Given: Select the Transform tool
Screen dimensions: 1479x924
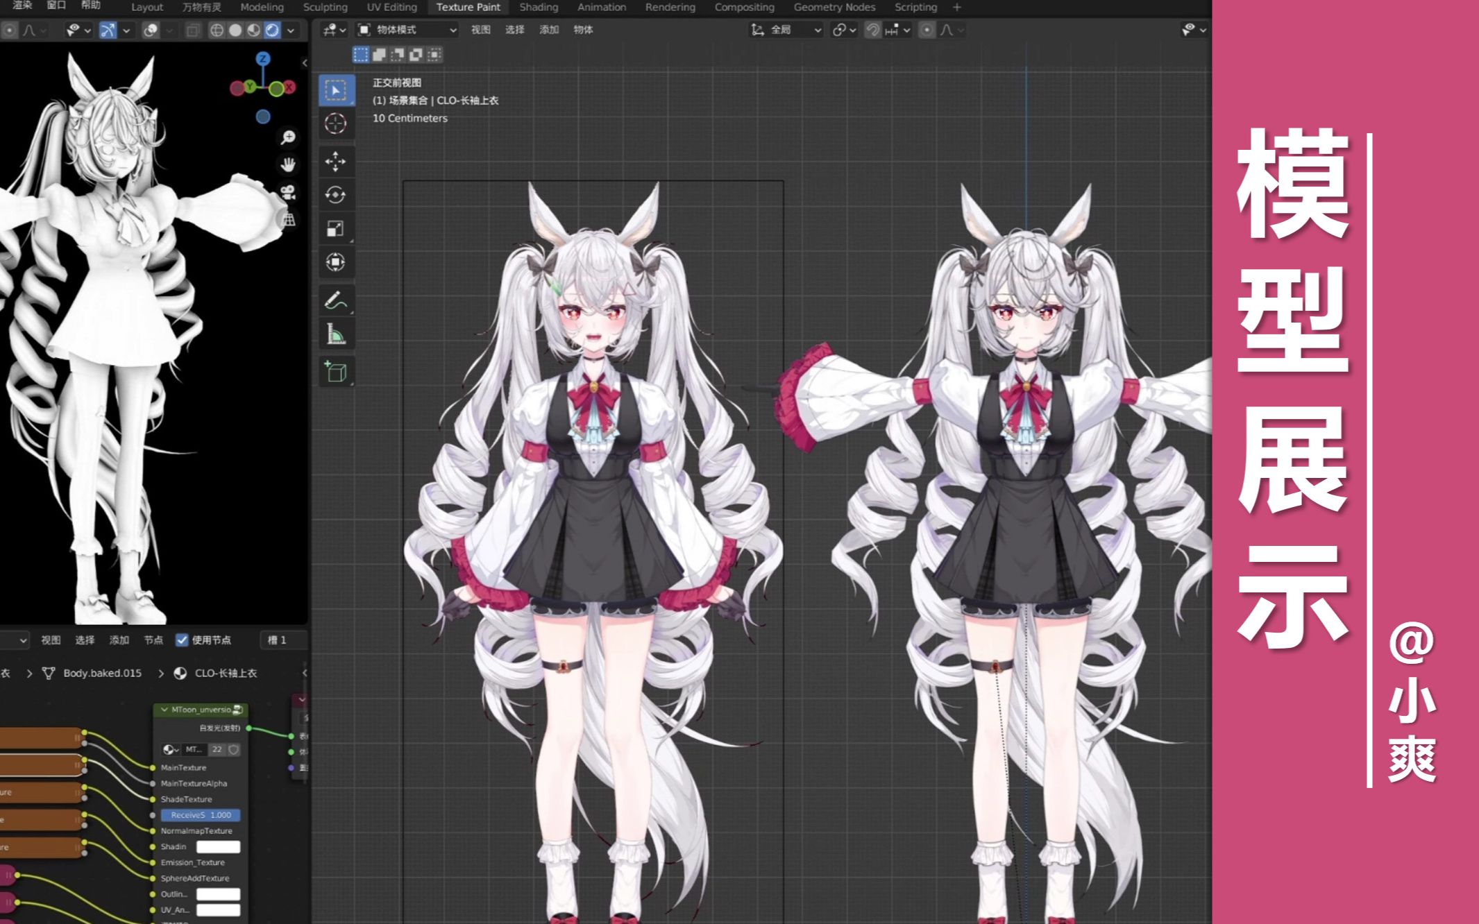Looking at the screenshot, I should (336, 262).
